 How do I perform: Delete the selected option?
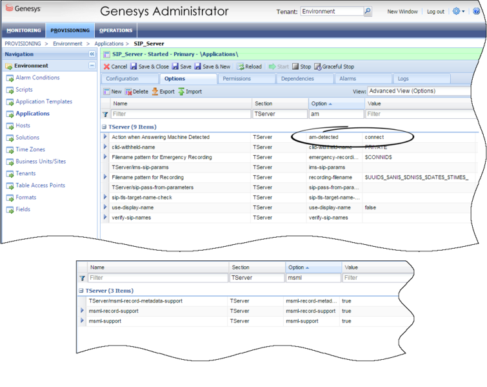tap(136, 92)
